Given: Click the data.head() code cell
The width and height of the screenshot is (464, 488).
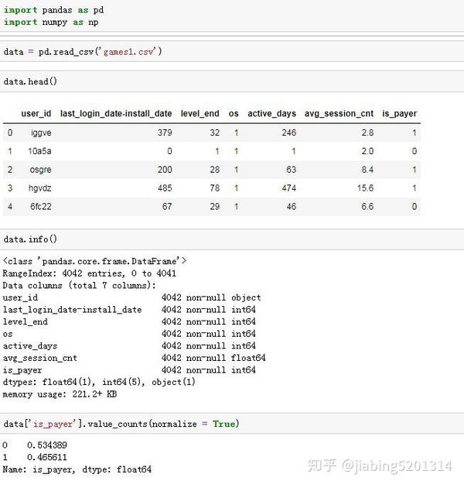Looking at the screenshot, I should point(232,81).
